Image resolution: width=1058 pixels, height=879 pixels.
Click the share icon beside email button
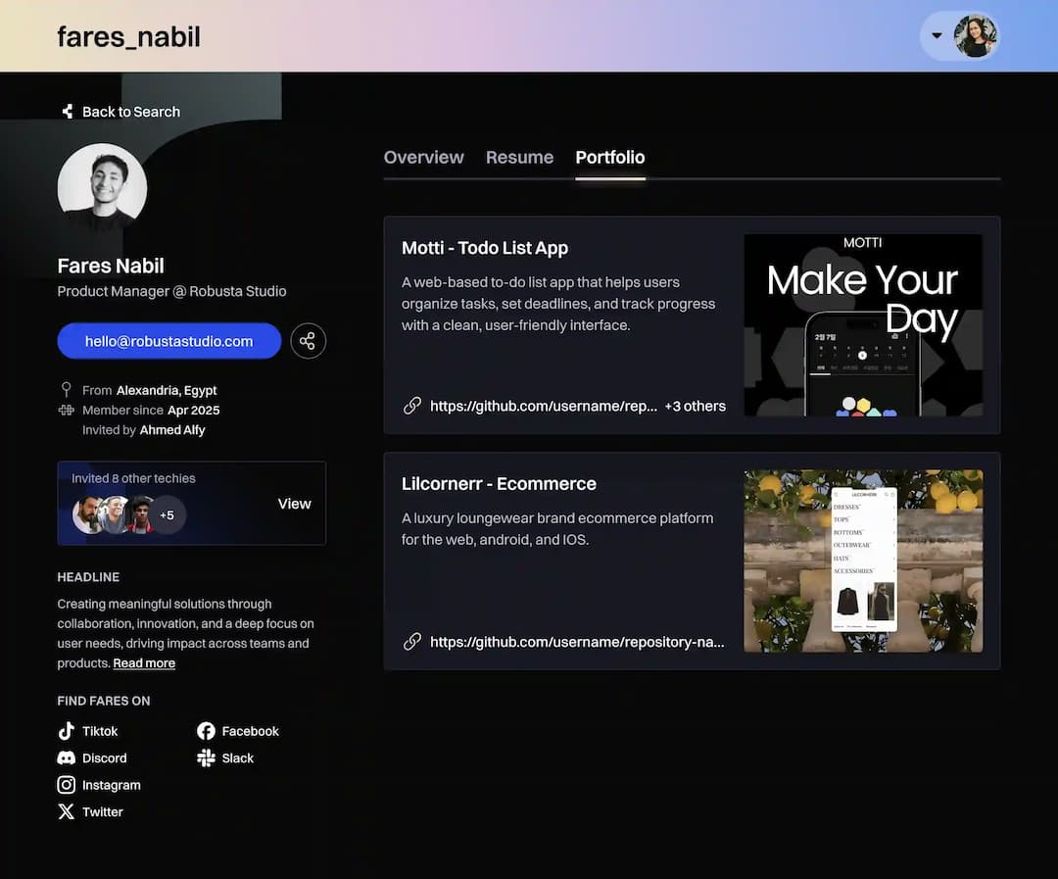(x=308, y=341)
